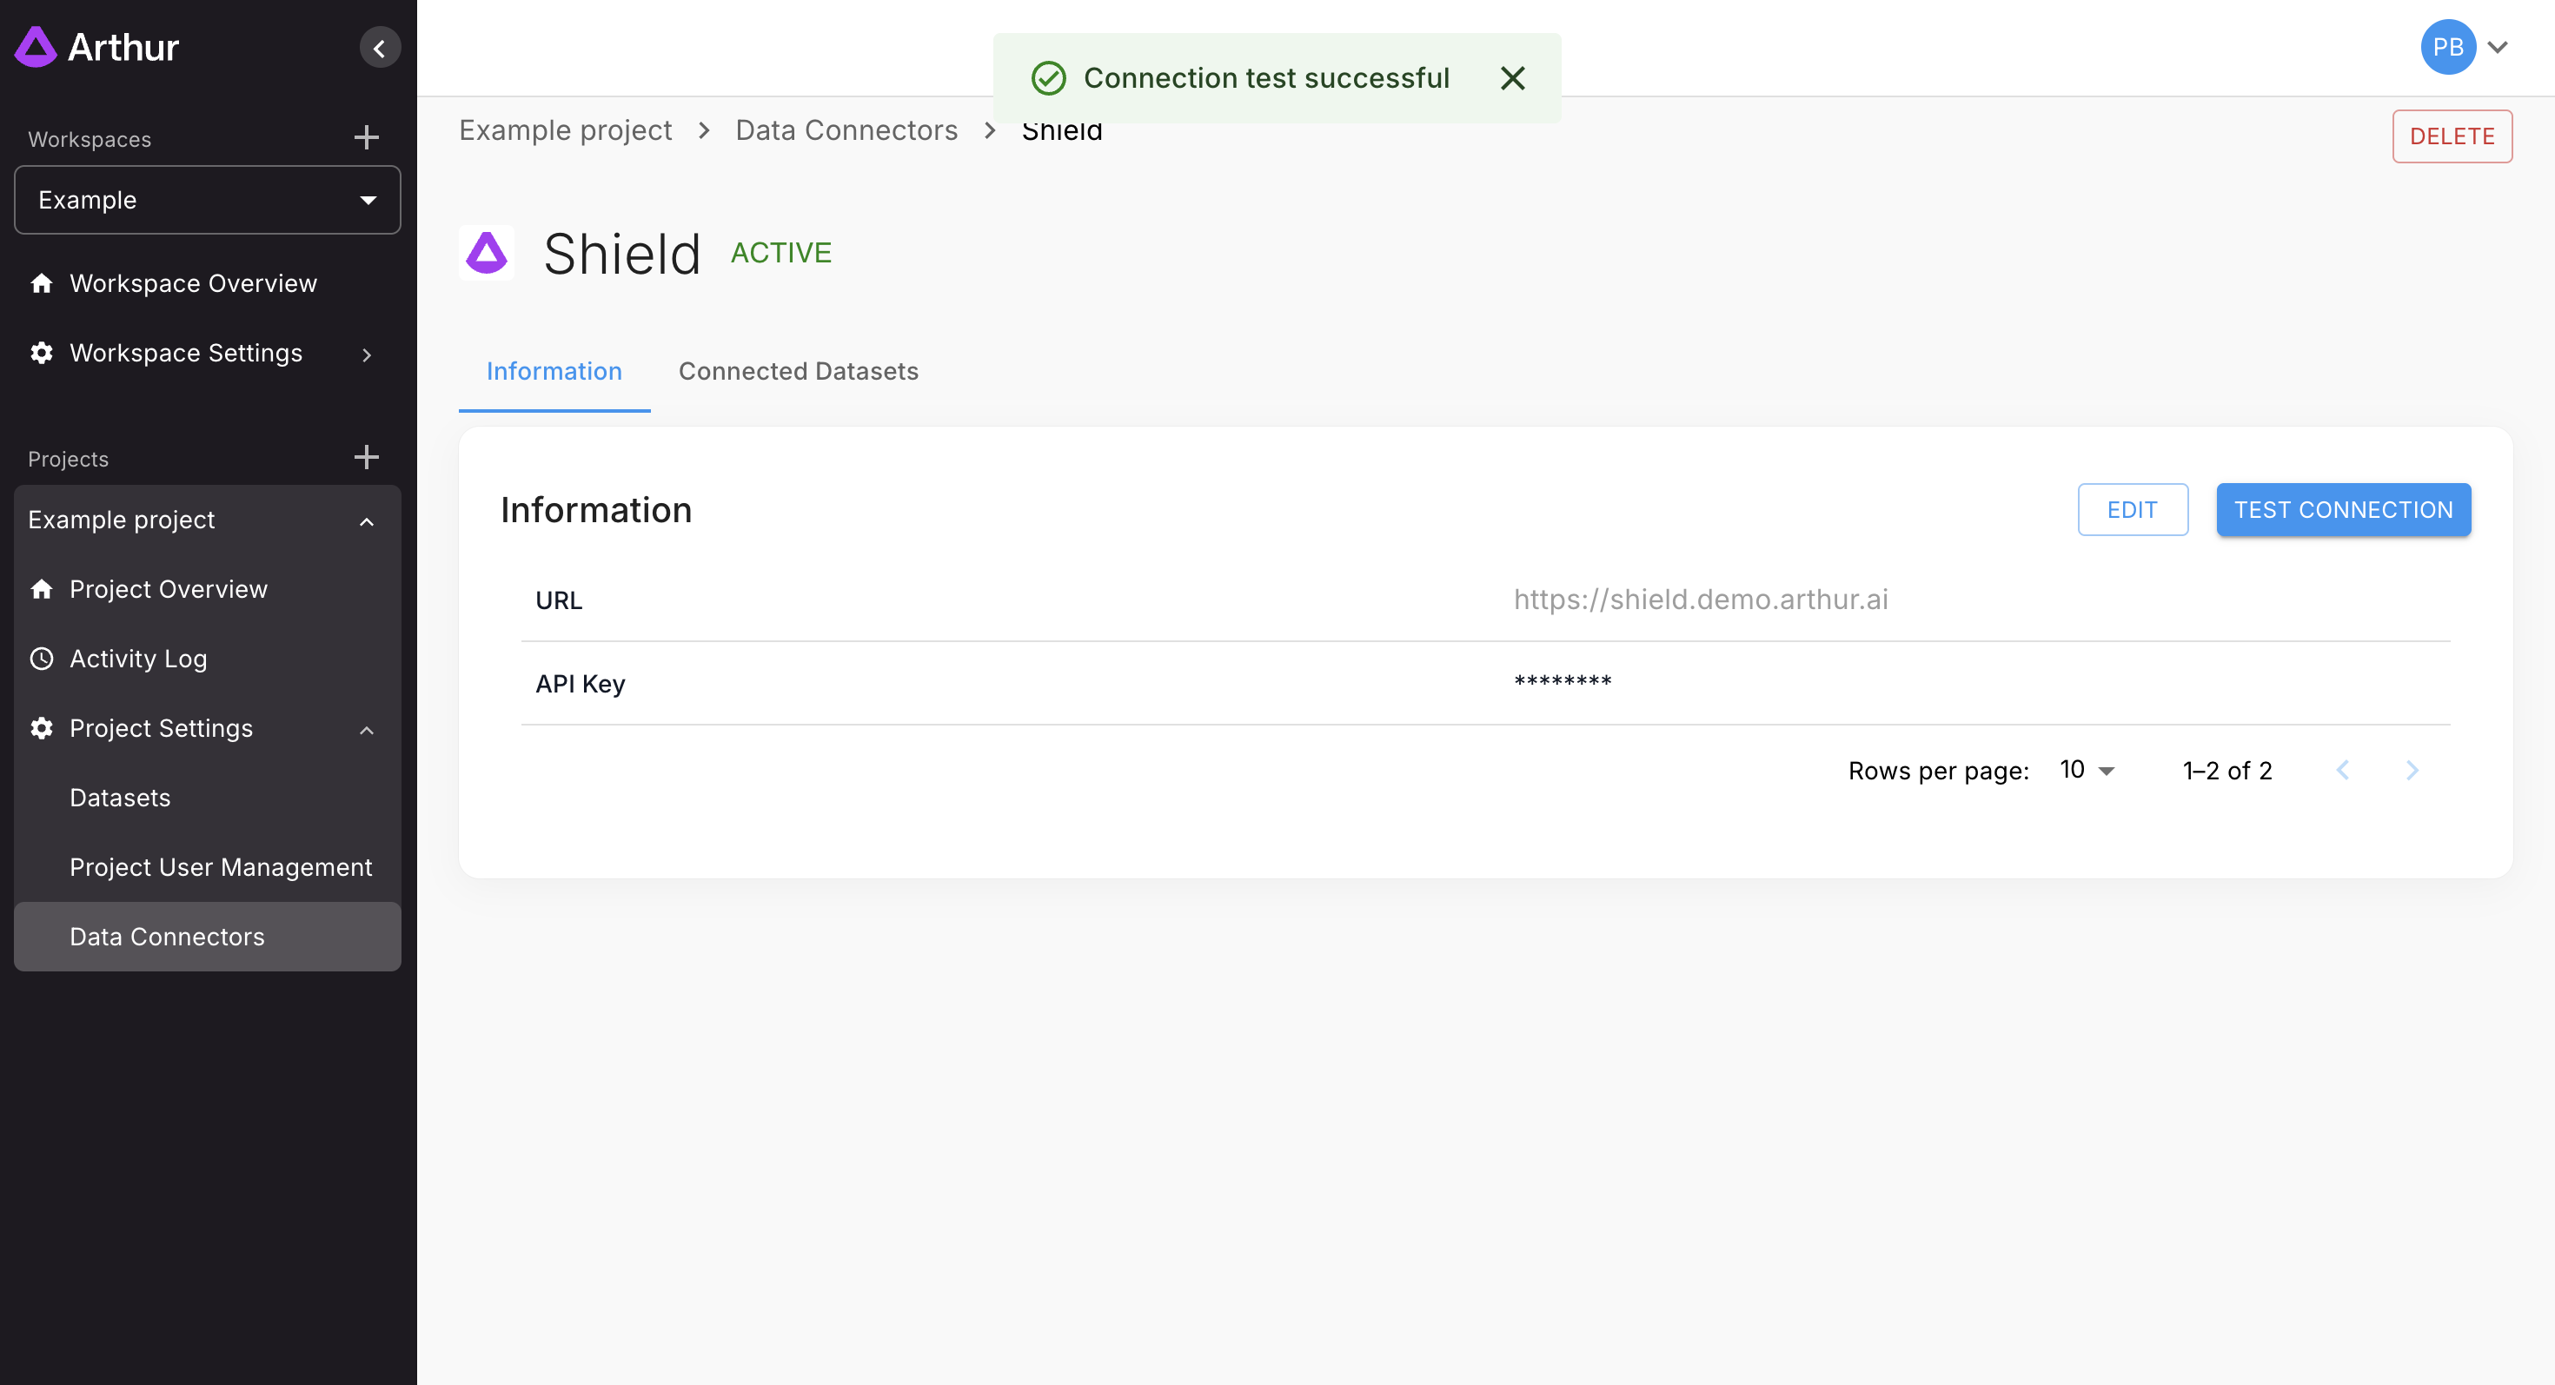Dismiss the connection success notification
Image resolution: width=2555 pixels, height=1385 pixels.
1511,78
